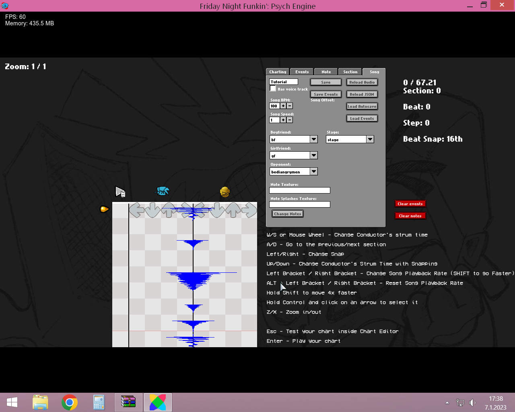
Task: Click the volume speaker tray icon
Action: point(472,402)
